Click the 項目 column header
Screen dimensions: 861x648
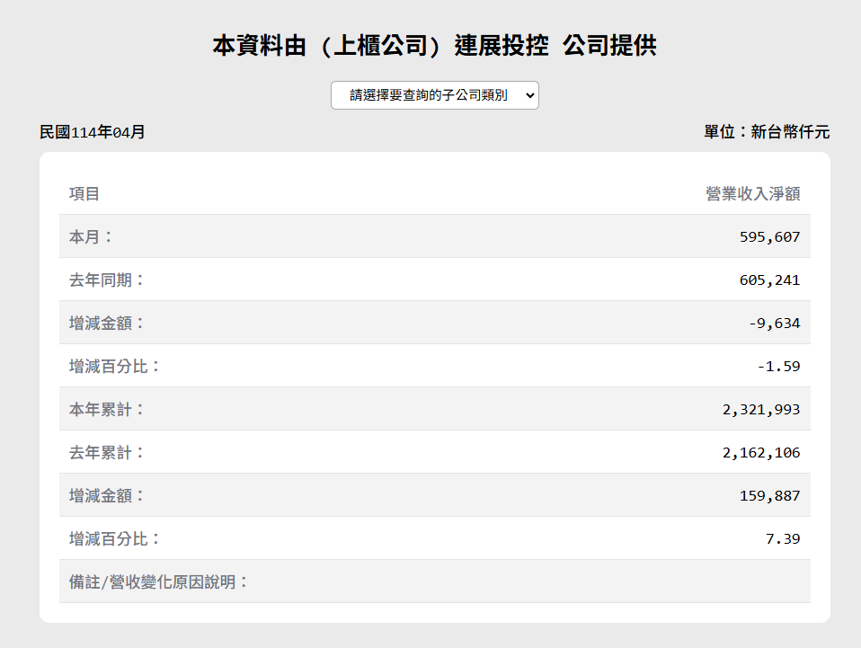point(84,194)
